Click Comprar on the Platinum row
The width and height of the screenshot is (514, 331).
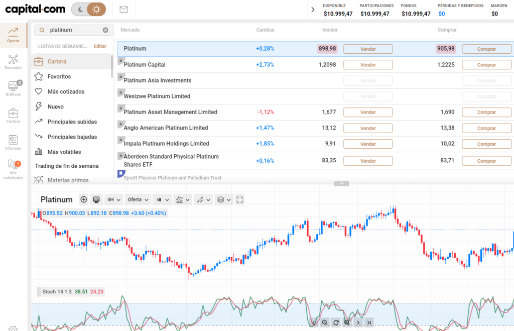click(x=486, y=49)
